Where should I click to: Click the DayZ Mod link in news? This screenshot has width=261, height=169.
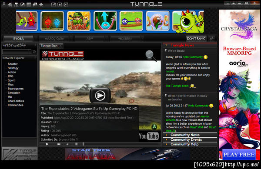click(196, 127)
